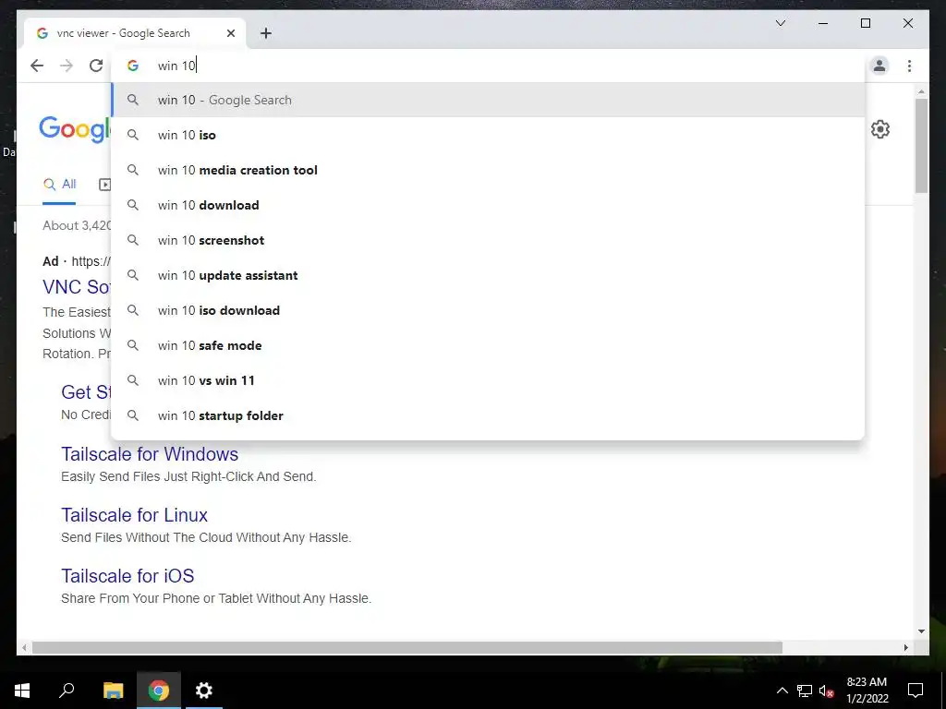
Task: Open taskbar search magnifier
Action: click(67, 691)
